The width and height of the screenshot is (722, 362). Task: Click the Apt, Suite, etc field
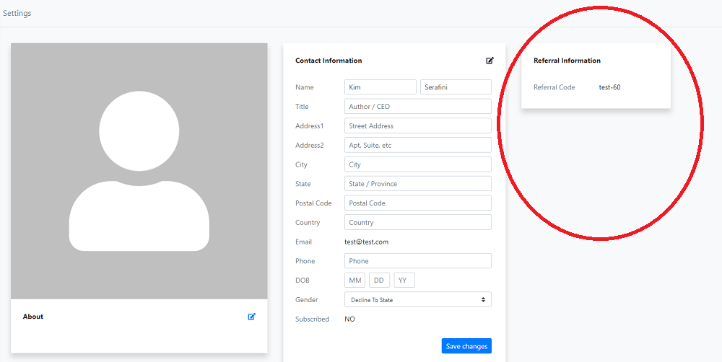click(417, 145)
